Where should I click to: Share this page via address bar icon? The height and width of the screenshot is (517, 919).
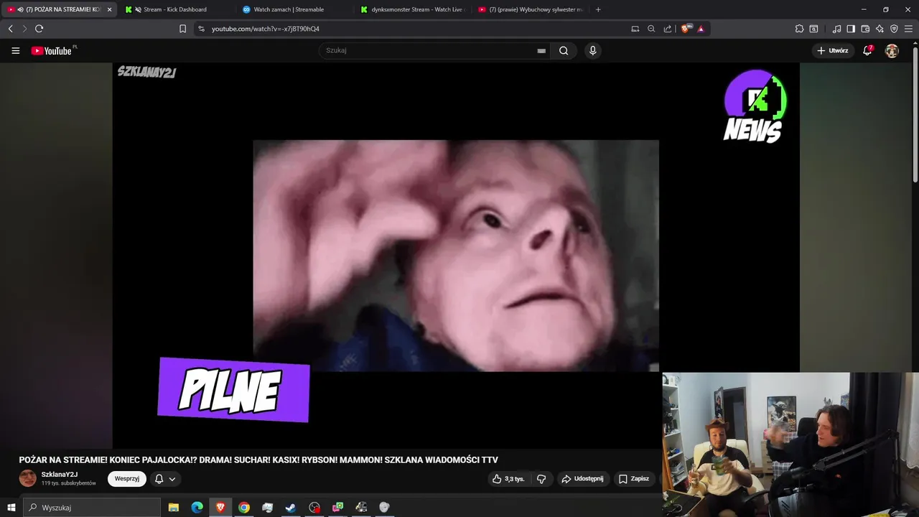[668, 29]
